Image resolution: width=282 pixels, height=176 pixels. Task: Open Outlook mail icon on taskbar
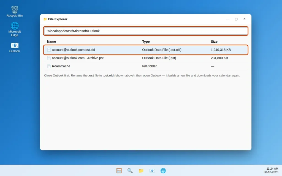pyautogui.click(x=152, y=170)
